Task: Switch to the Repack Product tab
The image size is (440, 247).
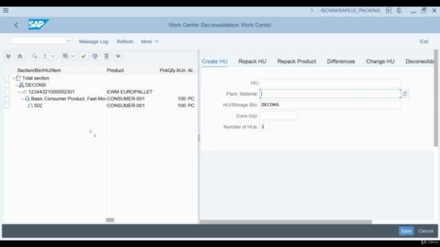Action: click(296, 61)
